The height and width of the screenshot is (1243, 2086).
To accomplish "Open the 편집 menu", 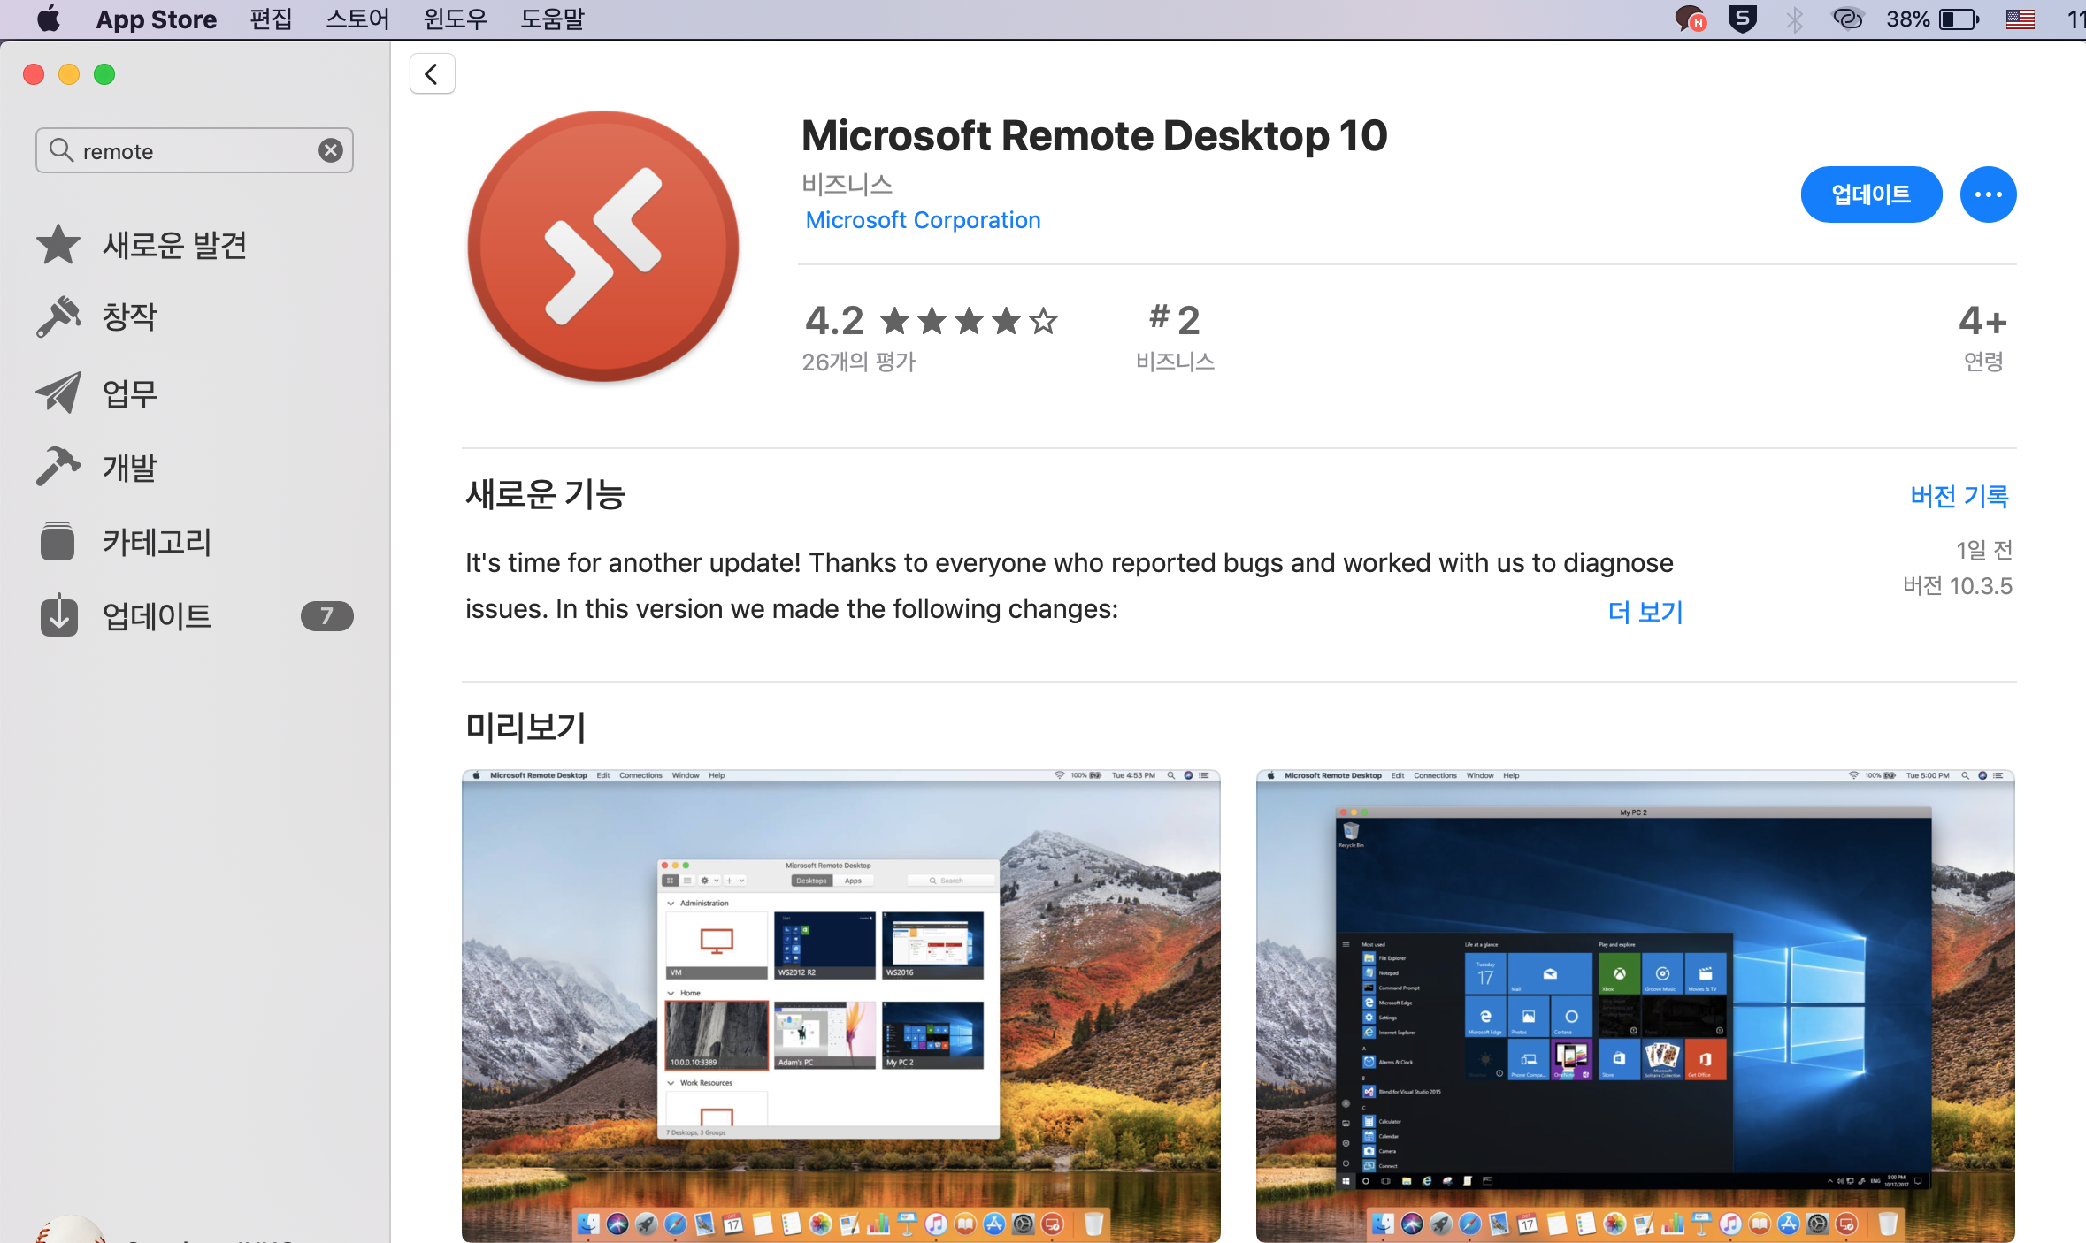I will [271, 19].
